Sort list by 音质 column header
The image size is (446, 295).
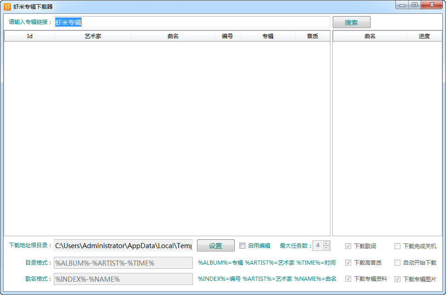point(313,36)
